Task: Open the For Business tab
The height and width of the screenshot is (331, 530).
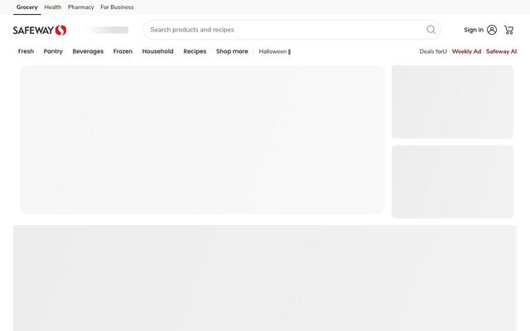Action: (x=117, y=7)
